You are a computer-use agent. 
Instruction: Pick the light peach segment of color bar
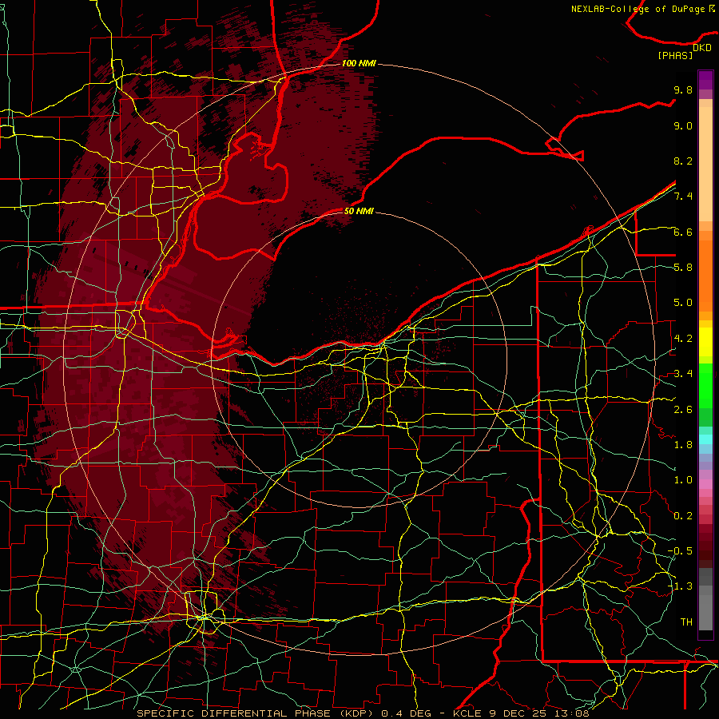705,165
